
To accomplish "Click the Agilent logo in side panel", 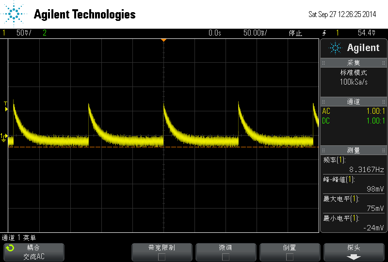I will coord(354,48).
